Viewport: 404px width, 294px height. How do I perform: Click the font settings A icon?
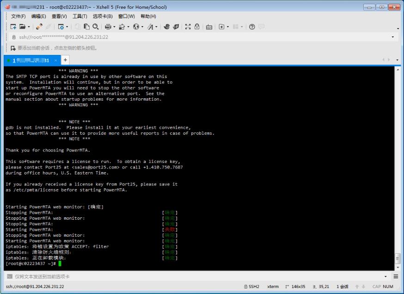[151, 26]
